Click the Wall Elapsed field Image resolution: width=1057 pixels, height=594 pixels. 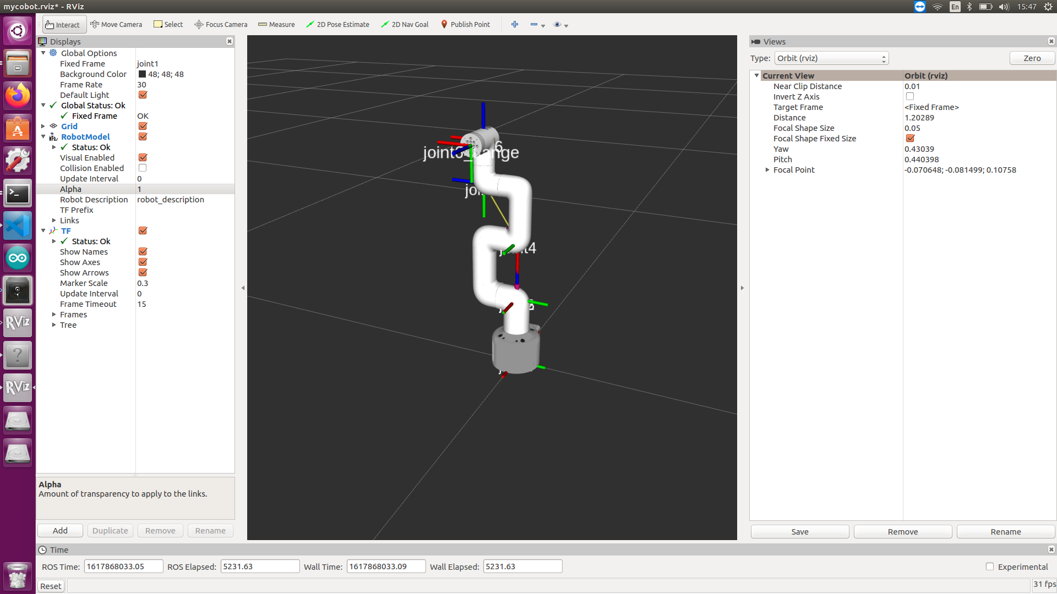click(x=523, y=566)
